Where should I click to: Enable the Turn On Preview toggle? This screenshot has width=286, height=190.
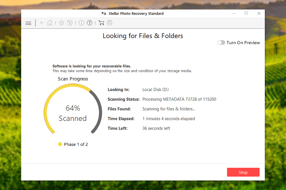(221, 43)
